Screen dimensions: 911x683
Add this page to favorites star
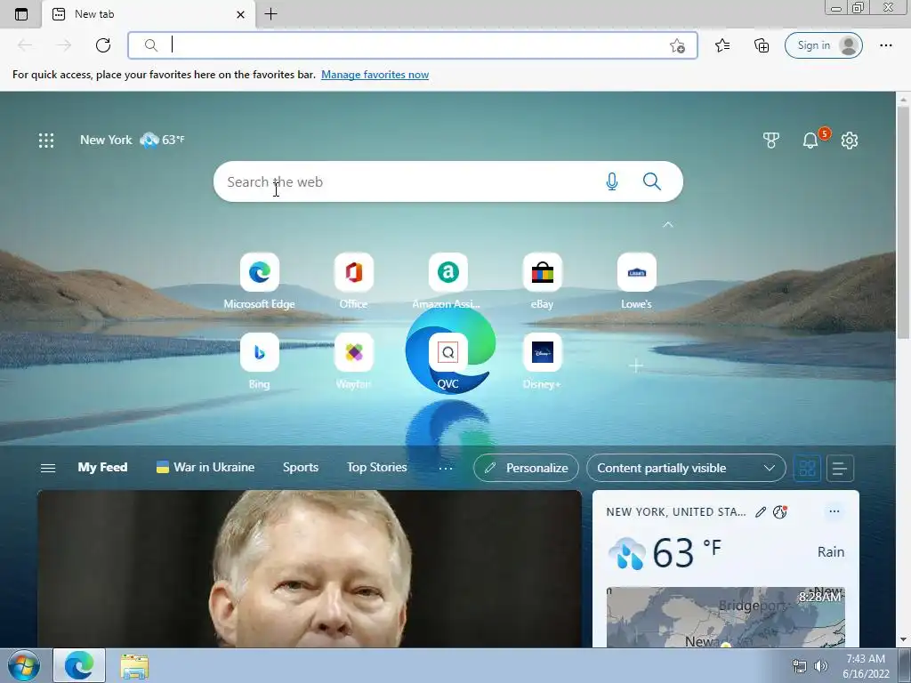pos(677,46)
